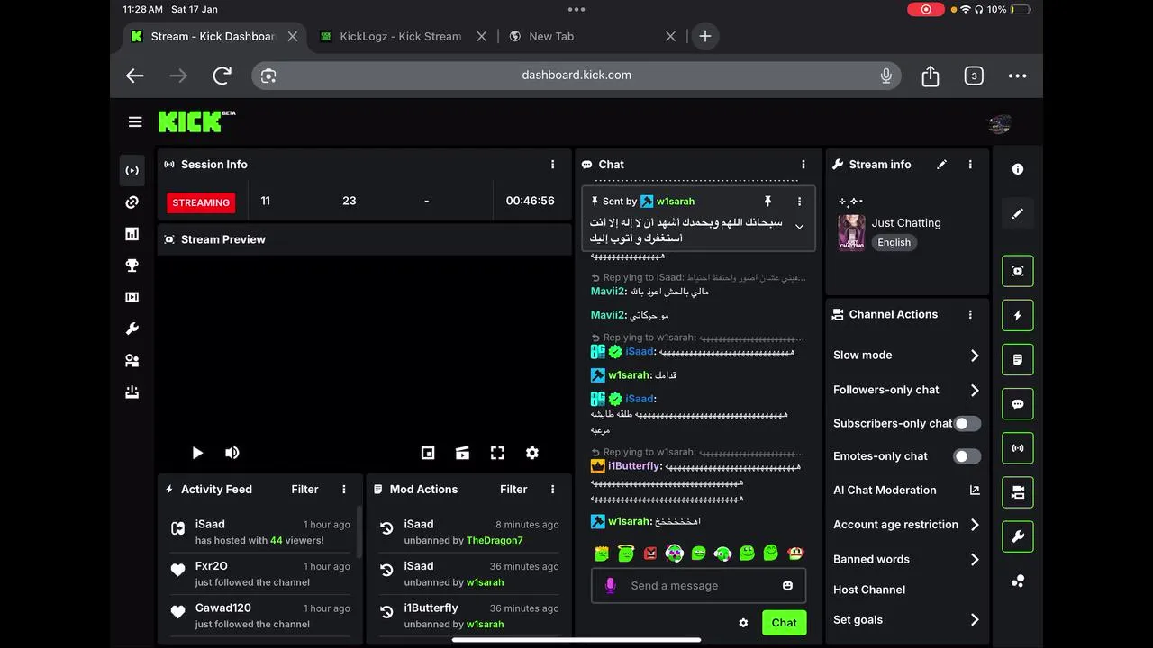Open the video clips icon in left sidebar

pos(132,297)
